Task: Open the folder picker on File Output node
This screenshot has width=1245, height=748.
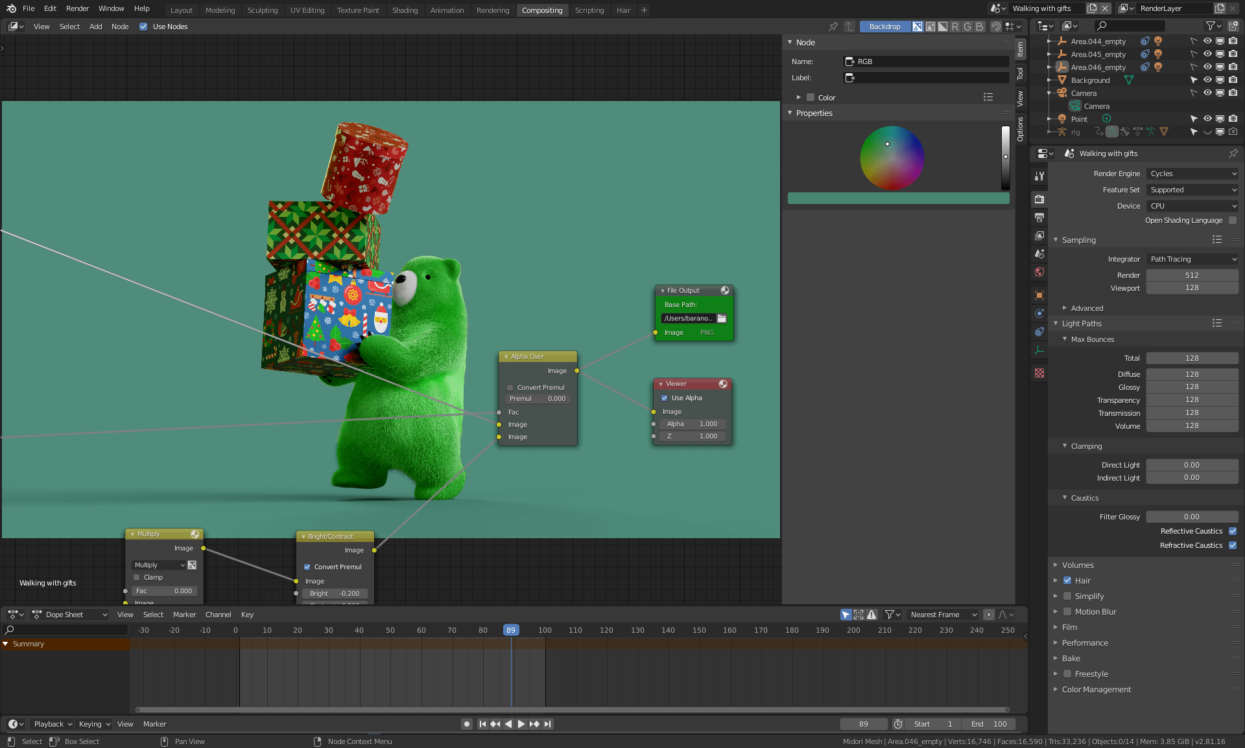Action: 722,318
